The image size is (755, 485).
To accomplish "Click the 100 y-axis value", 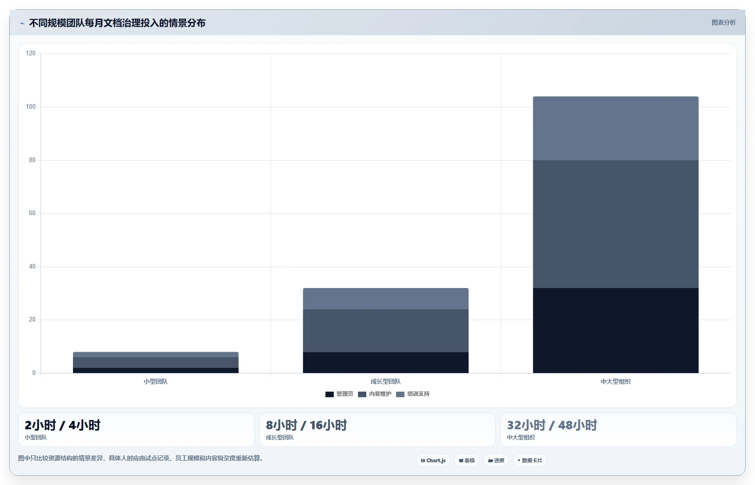I will 31,107.
